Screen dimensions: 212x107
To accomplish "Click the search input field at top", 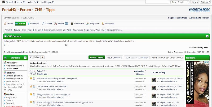I will click(157, 2).
